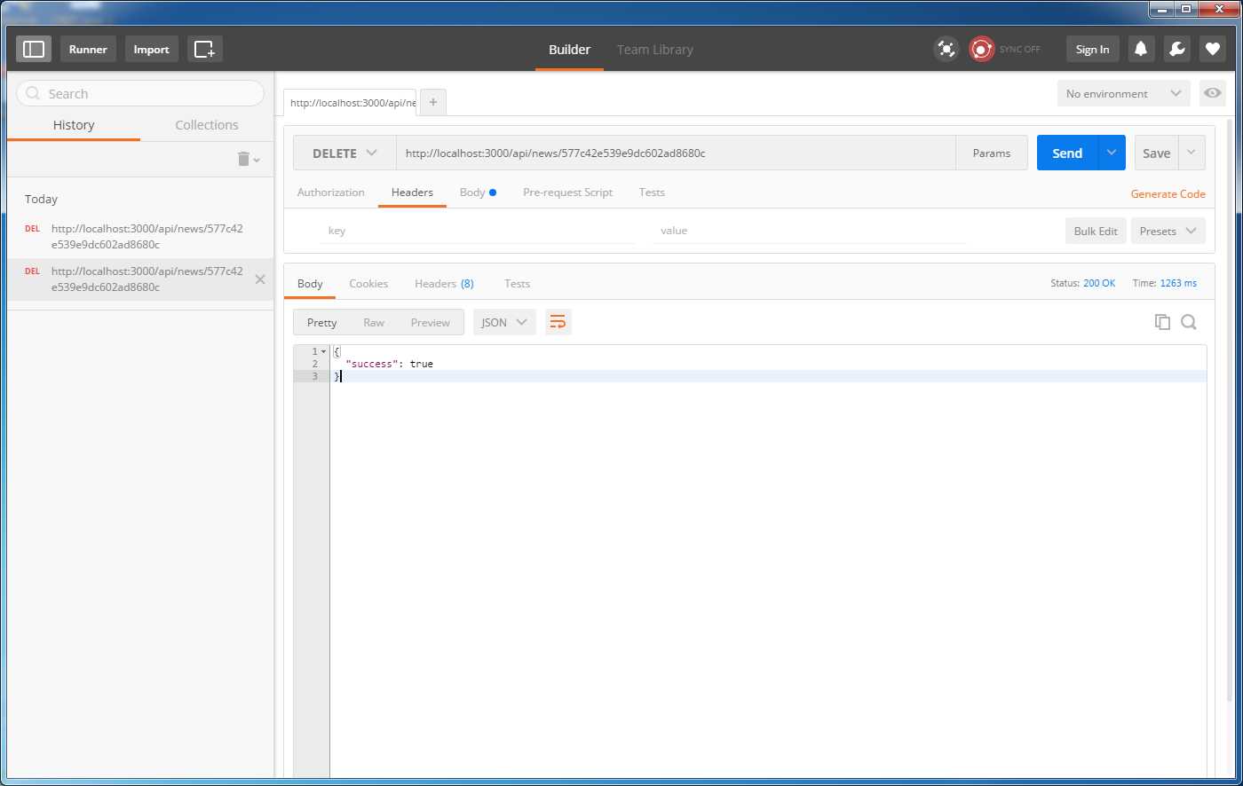Click the heart icon in header
The width and height of the screenshot is (1243, 786).
[1212, 49]
